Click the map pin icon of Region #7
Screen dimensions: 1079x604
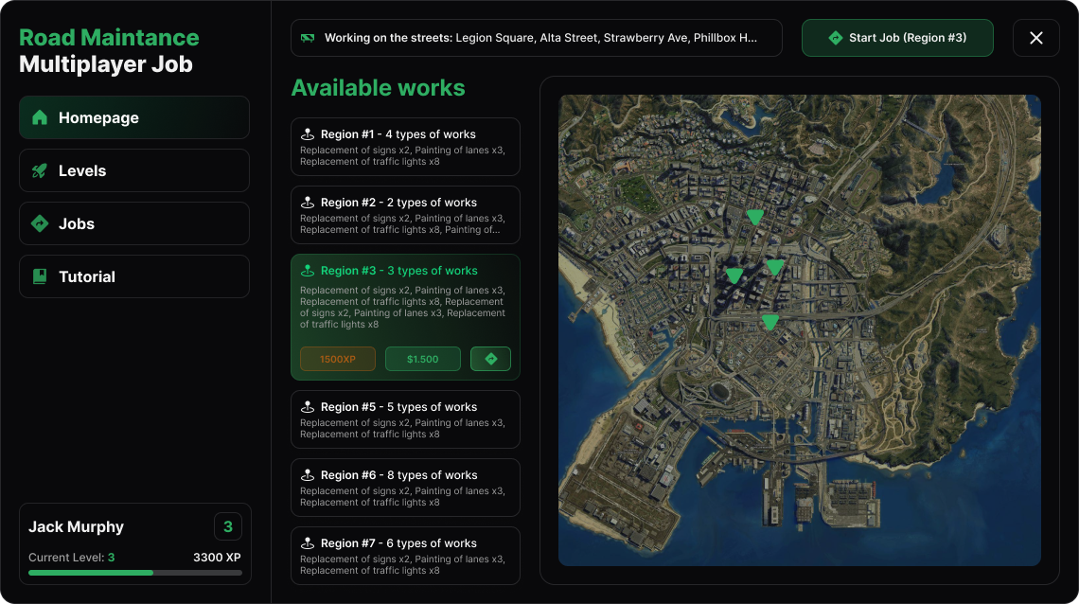[308, 542]
